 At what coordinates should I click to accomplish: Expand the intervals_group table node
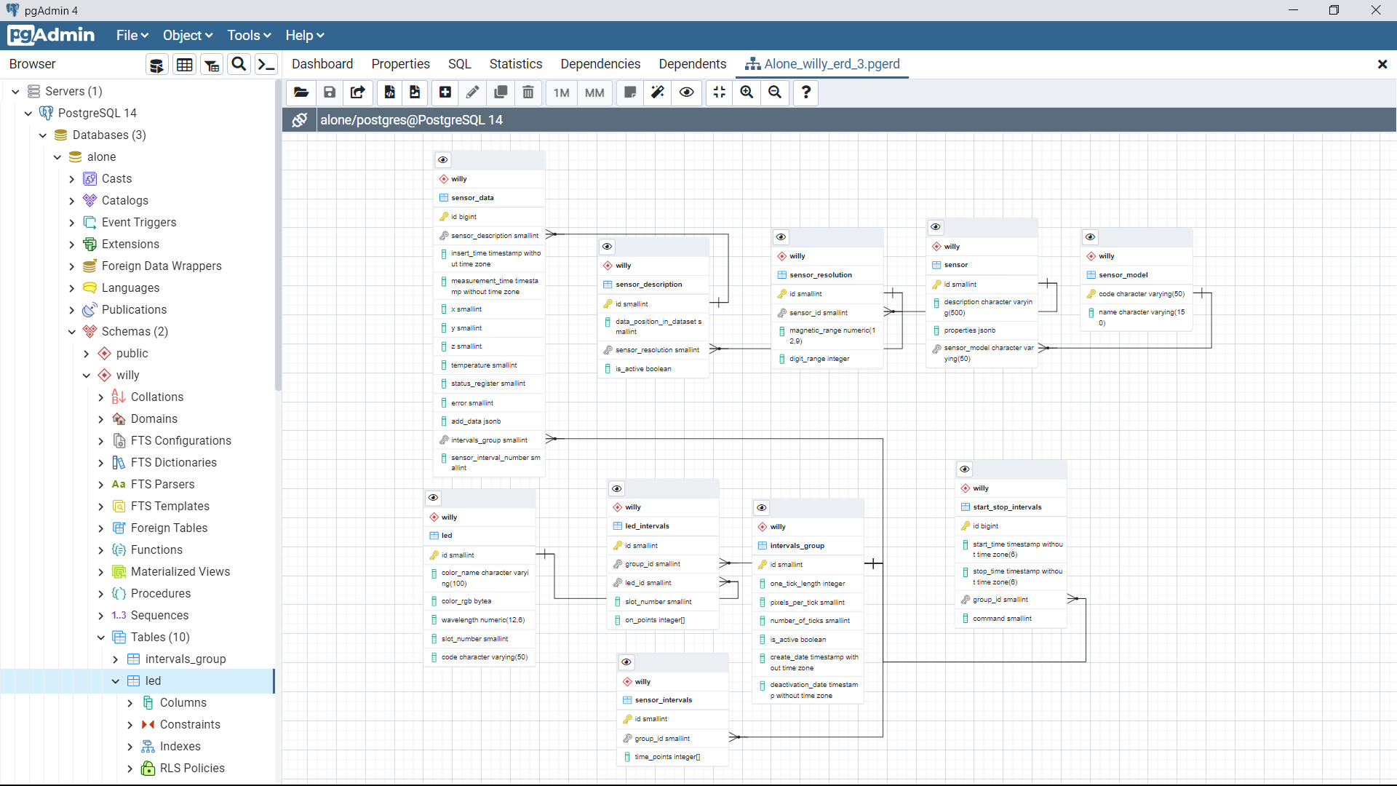114,659
